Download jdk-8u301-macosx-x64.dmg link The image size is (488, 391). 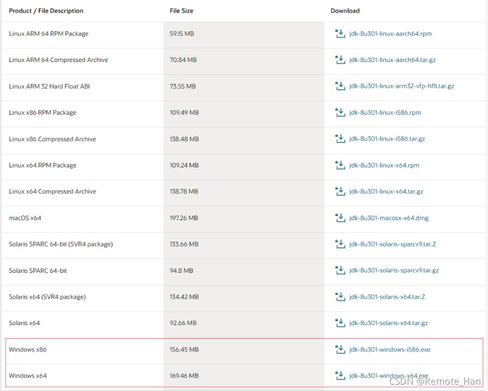pos(389,218)
